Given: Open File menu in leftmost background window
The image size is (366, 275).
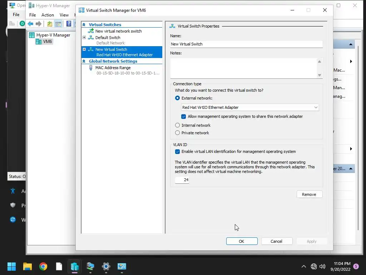Looking at the screenshot, I should click(x=16, y=14).
